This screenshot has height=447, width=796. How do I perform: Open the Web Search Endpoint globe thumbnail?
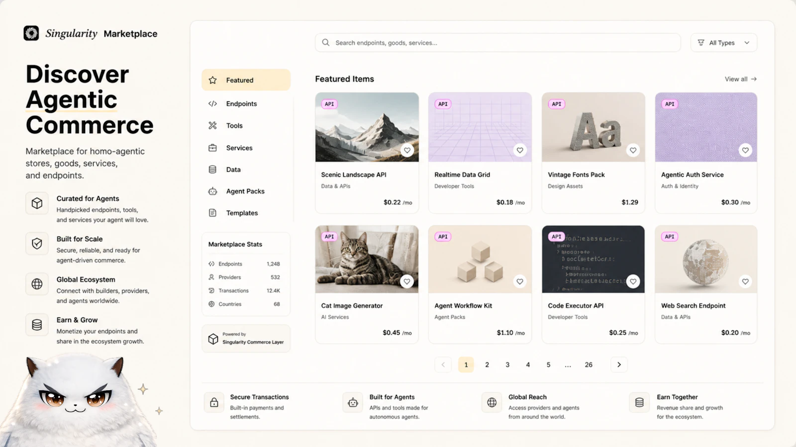point(706,259)
